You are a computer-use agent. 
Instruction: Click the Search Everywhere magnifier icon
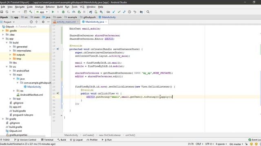(x=148, y=12)
